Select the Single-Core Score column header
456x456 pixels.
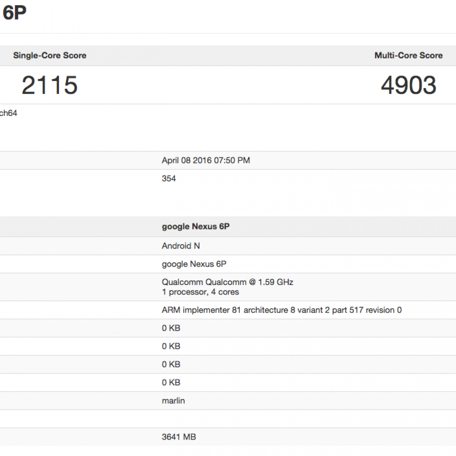pos(49,55)
